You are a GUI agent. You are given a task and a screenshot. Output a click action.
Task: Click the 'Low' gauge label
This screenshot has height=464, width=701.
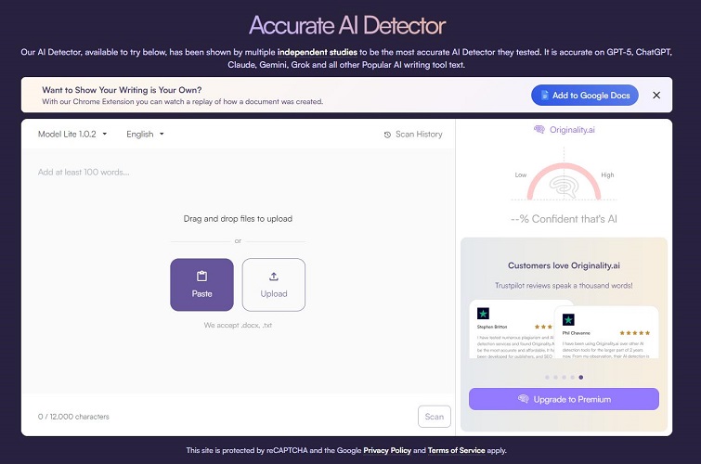coord(521,174)
